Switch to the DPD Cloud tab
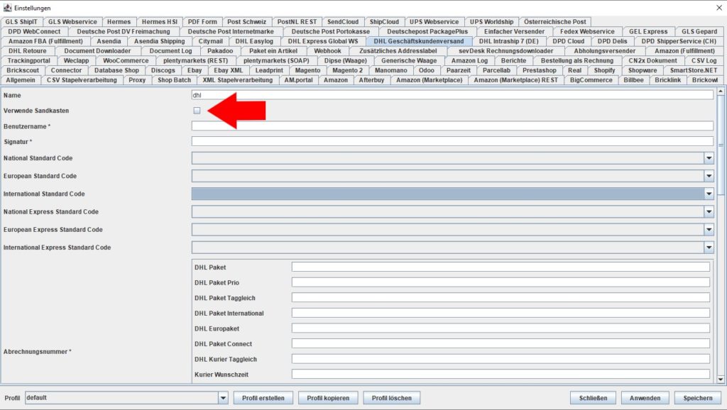727x410 pixels. [x=569, y=41]
